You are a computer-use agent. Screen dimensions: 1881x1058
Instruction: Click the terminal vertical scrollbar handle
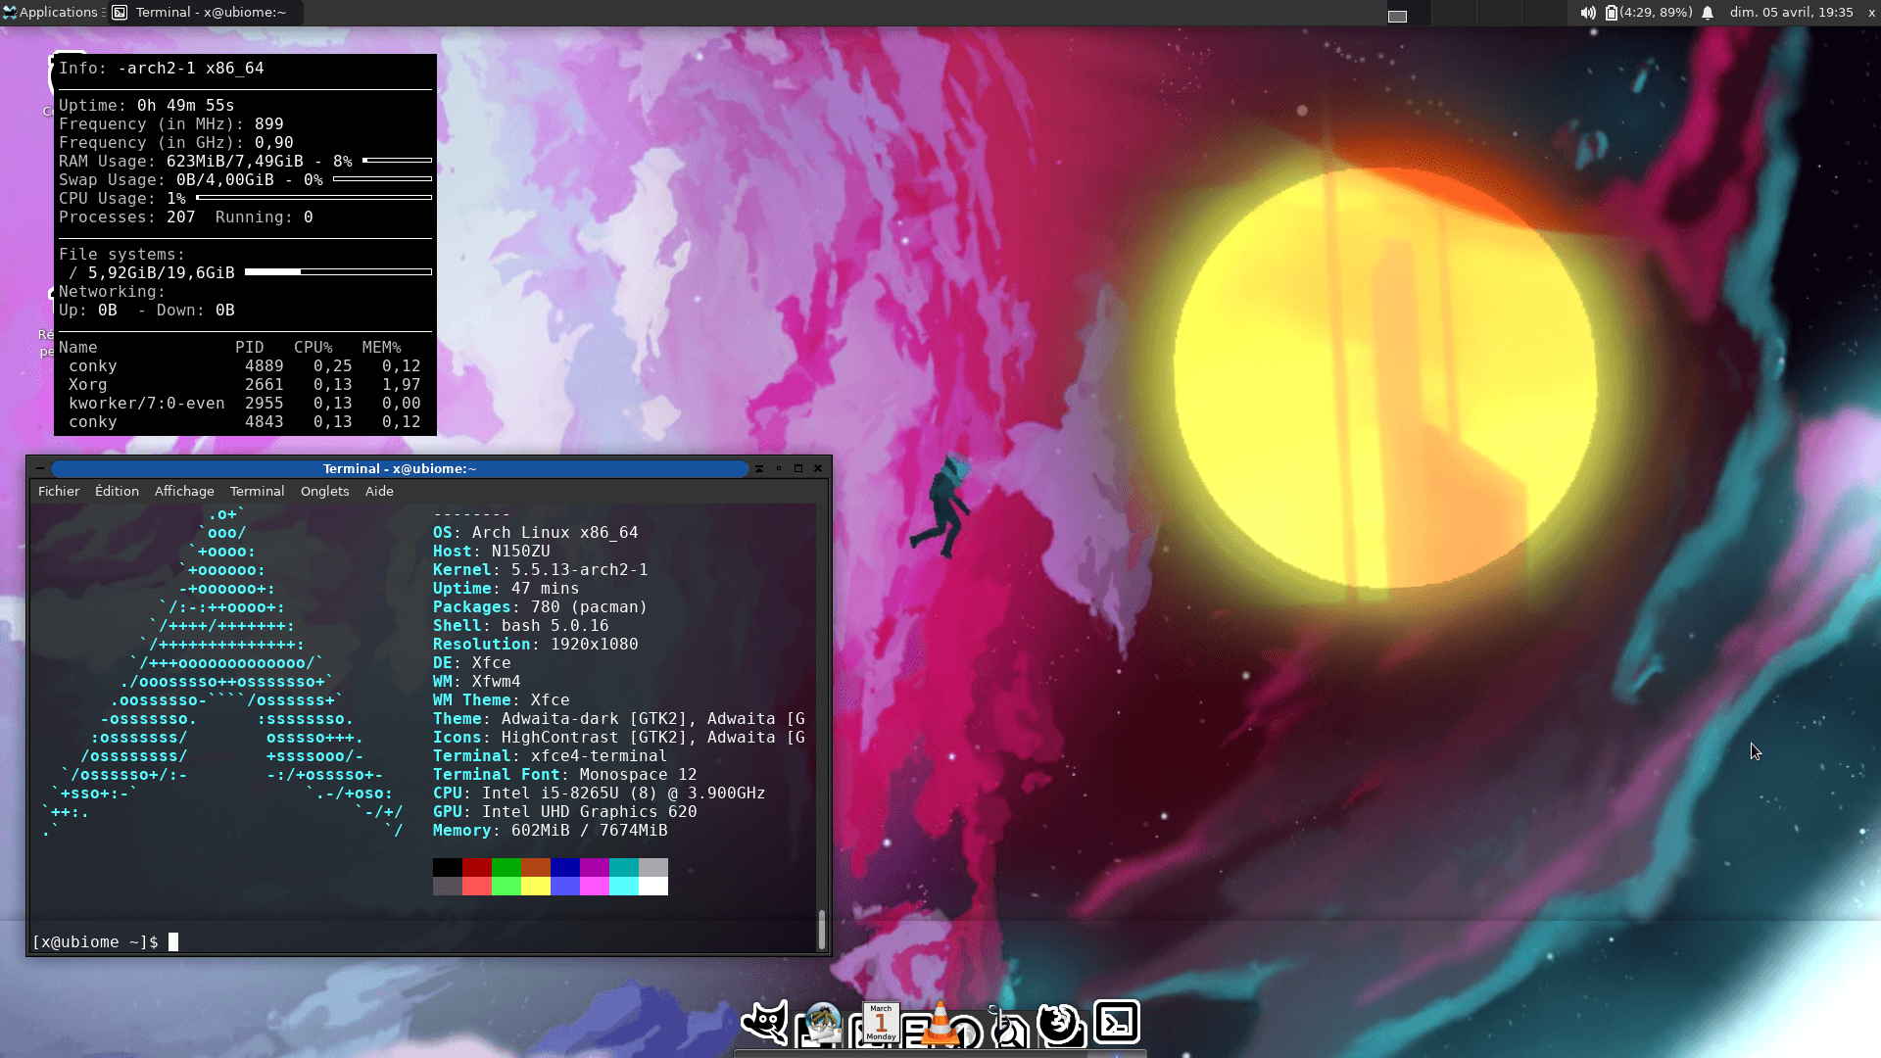click(x=821, y=929)
